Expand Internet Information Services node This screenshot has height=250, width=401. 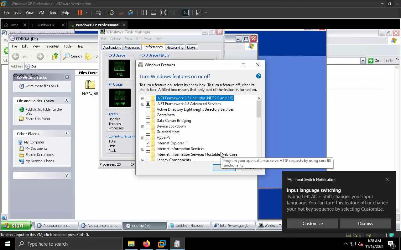pos(143,149)
